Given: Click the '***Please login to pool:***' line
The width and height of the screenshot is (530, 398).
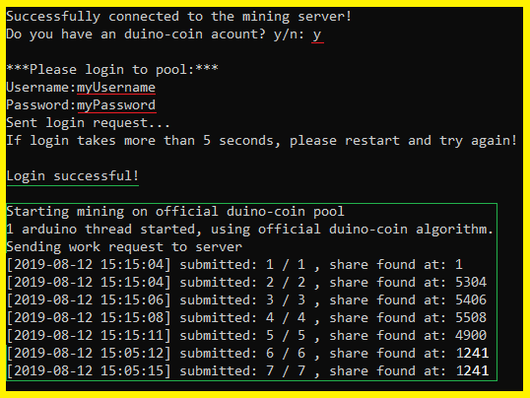Looking at the screenshot, I should [x=112, y=70].
